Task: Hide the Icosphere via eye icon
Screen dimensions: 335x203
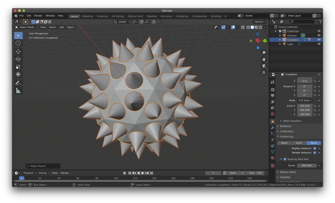Action: point(319,40)
